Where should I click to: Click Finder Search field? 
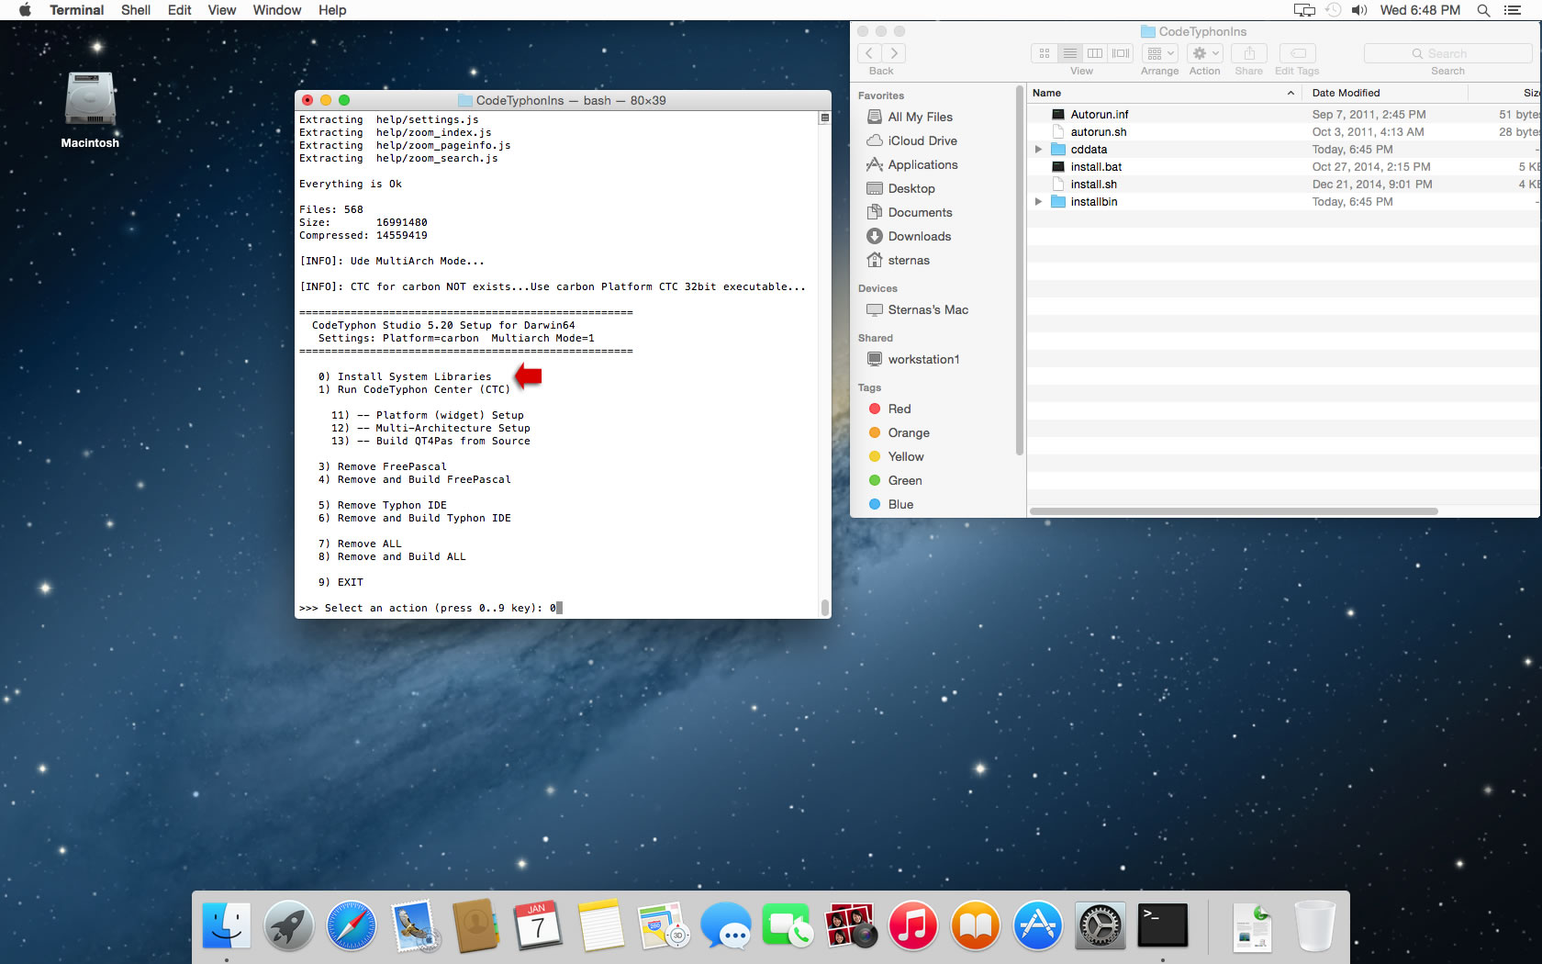(x=1447, y=53)
